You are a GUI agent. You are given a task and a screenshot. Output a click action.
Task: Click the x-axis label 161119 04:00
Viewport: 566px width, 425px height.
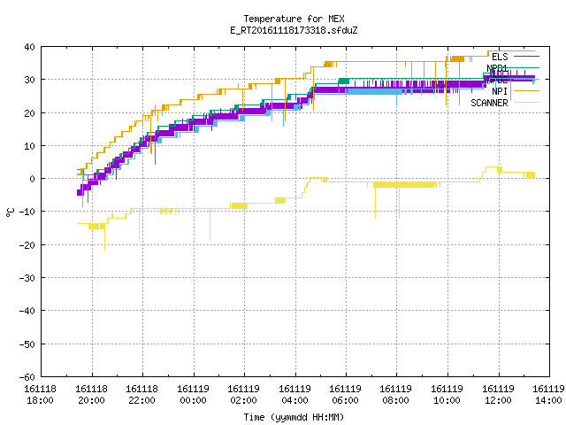[x=294, y=395]
